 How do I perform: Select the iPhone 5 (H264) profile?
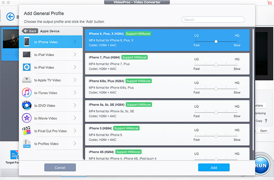[x=167, y=135]
